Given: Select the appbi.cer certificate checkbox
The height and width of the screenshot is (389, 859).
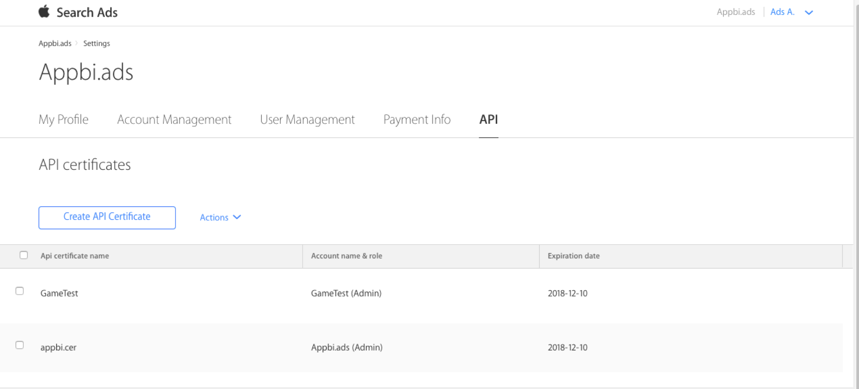Looking at the screenshot, I should [20, 345].
